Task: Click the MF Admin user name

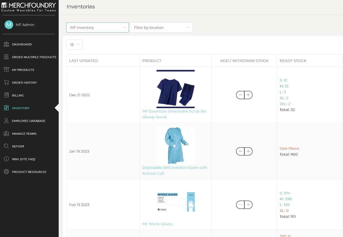Action: pyautogui.click(x=25, y=25)
